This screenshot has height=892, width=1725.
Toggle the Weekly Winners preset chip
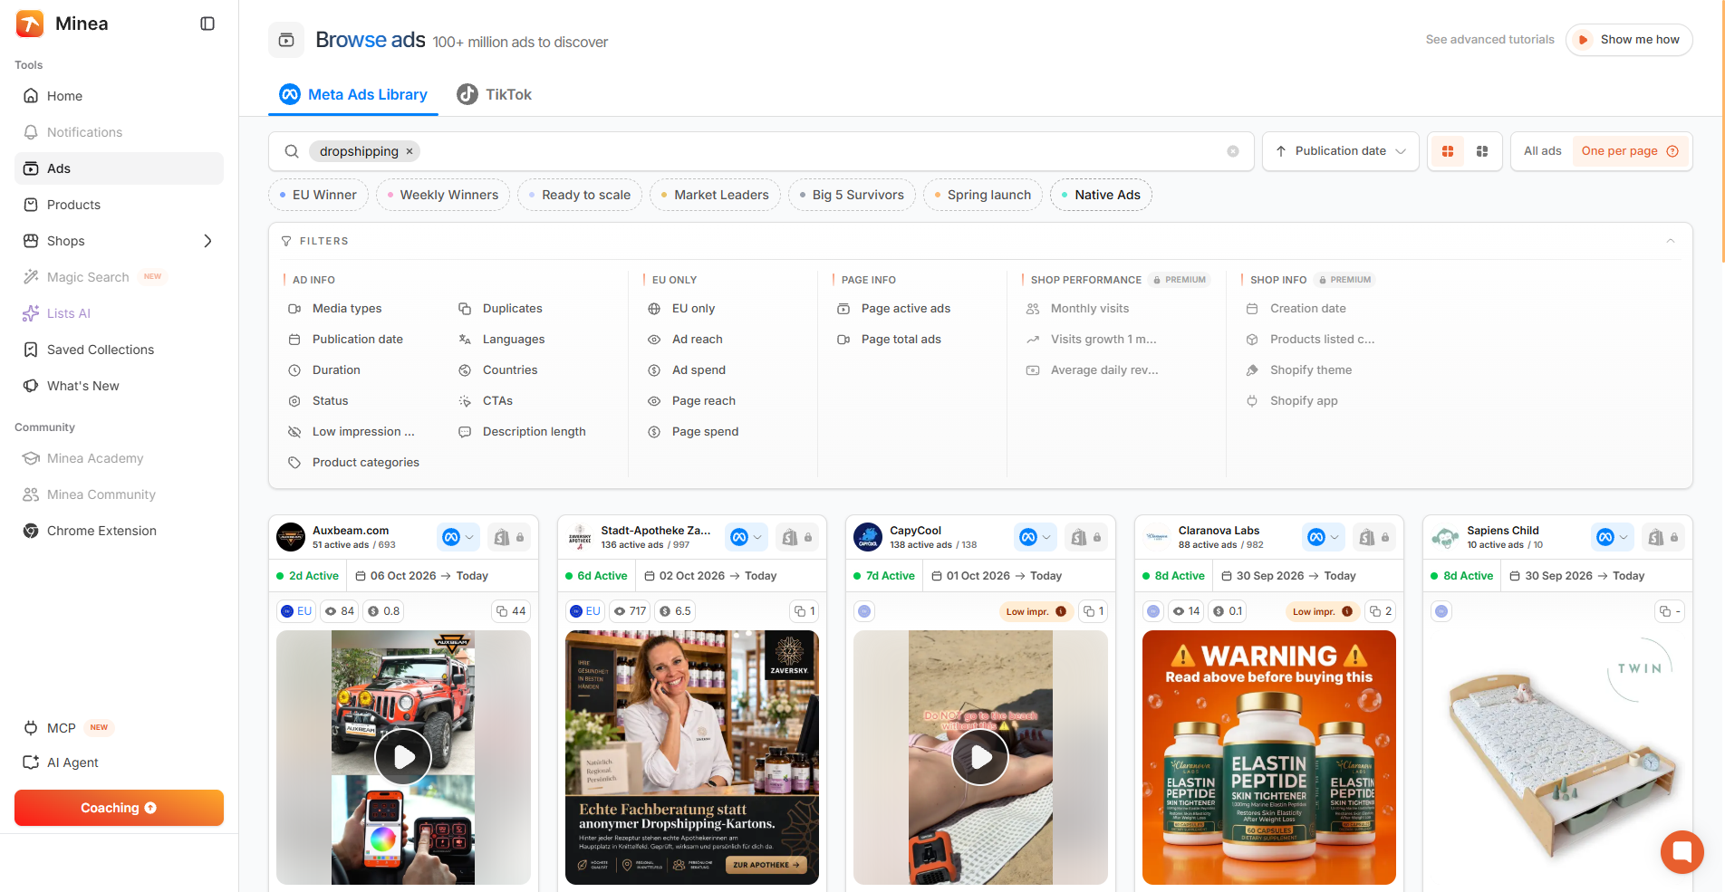point(443,195)
